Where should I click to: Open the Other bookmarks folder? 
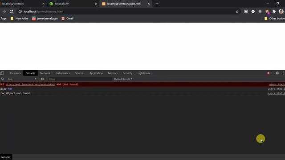click(x=274, y=18)
